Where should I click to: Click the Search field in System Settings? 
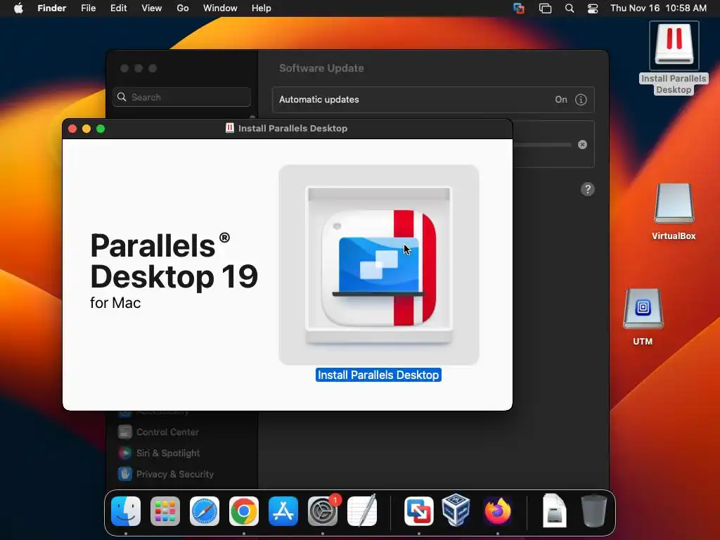tap(182, 97)
